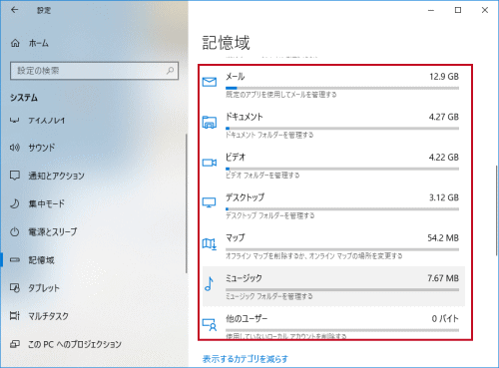499x368 pixels.
Task: Click the 7.67 MB size value
Action: click(443, 278)
